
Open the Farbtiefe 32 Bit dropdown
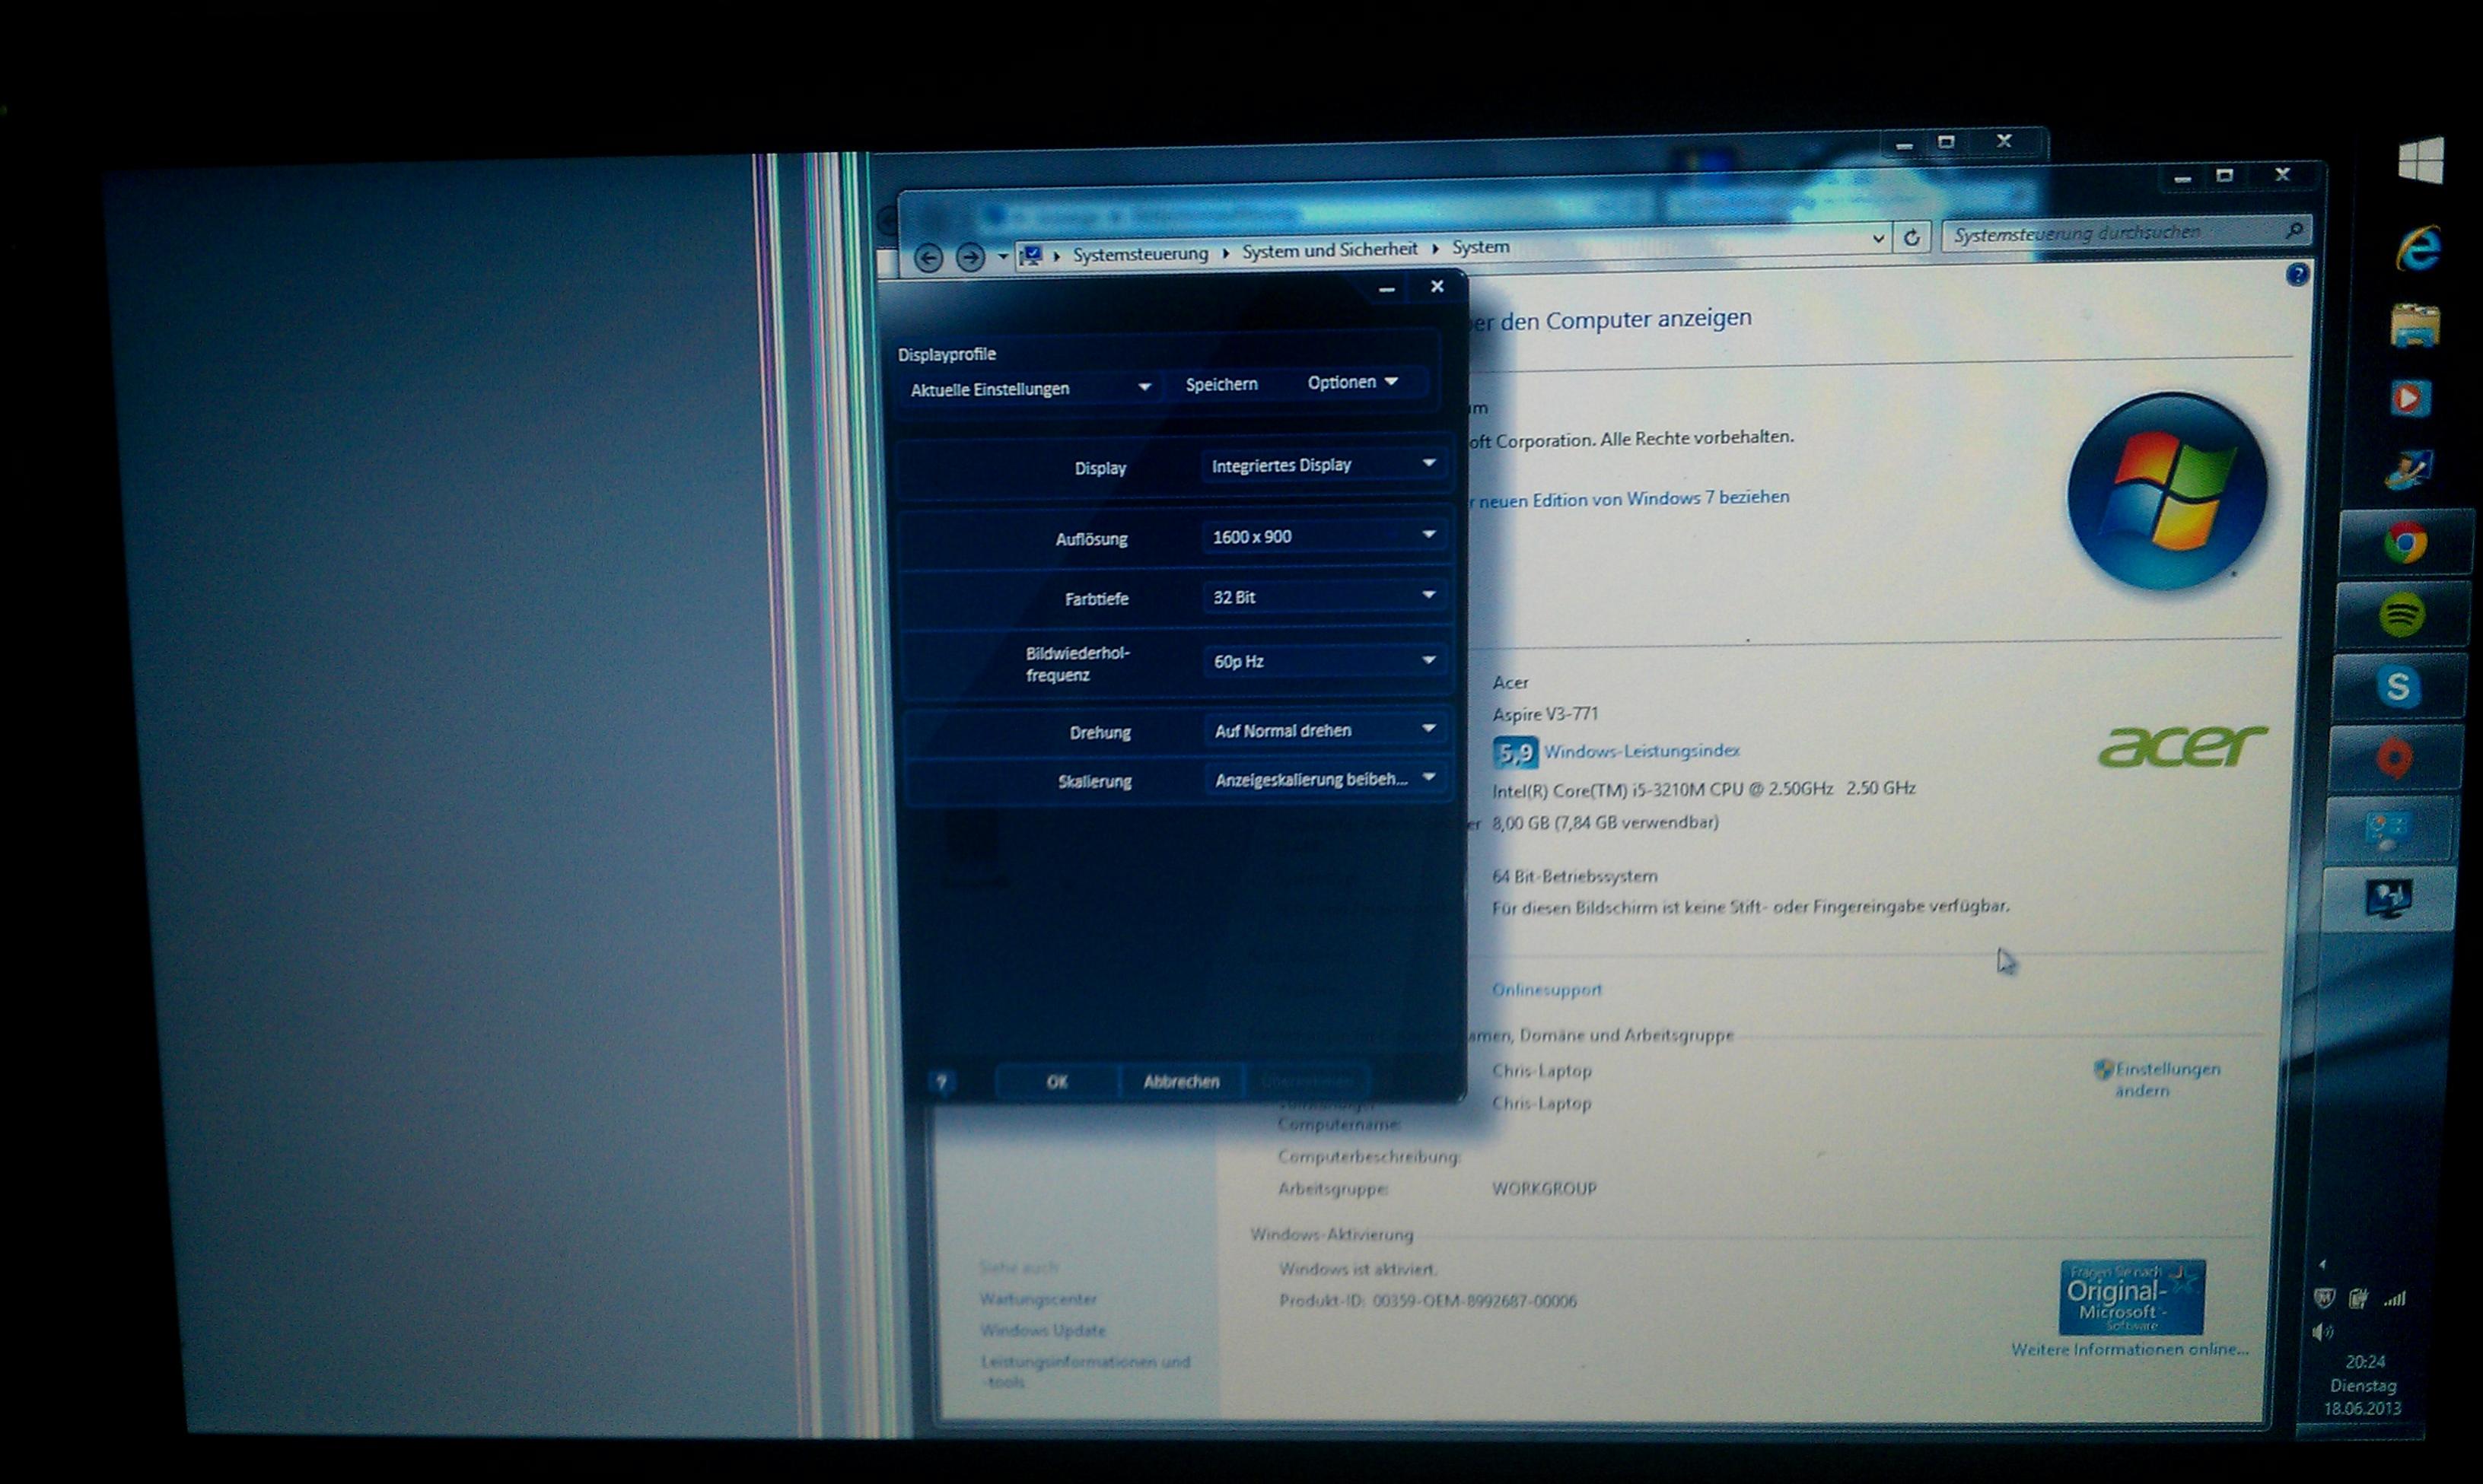[1325, 596]
